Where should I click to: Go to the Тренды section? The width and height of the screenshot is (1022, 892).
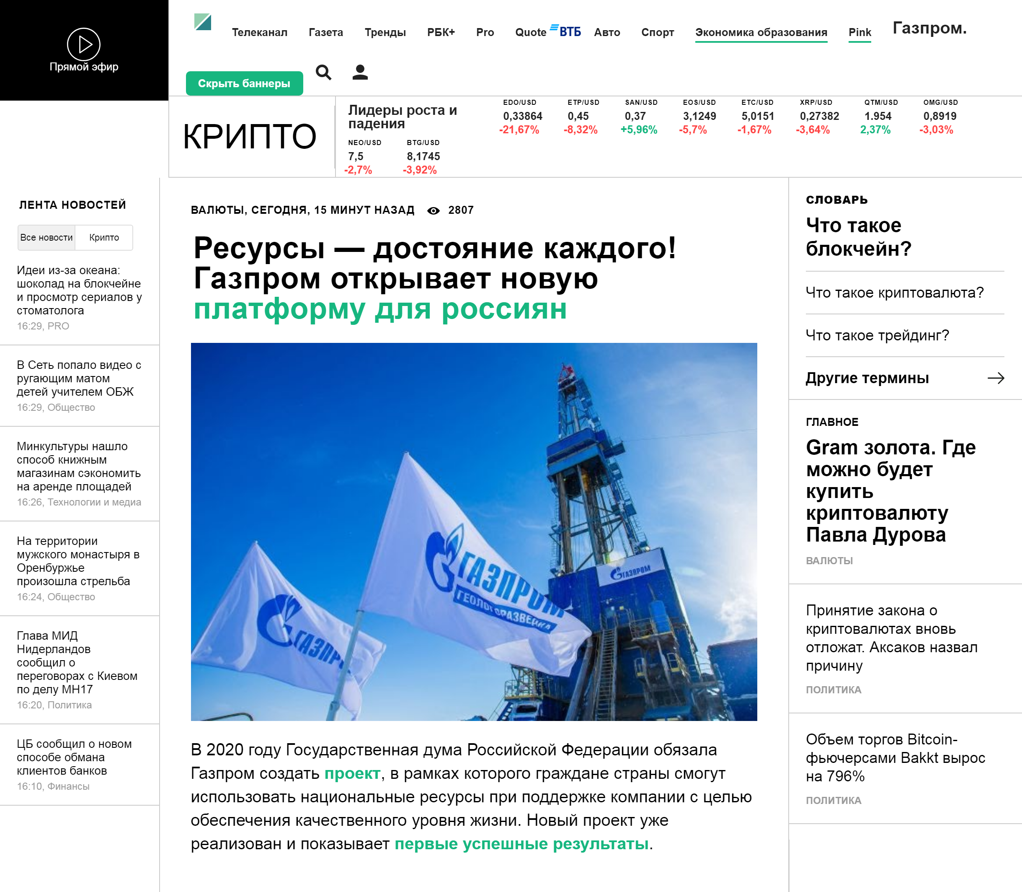(x=385, y=32)
